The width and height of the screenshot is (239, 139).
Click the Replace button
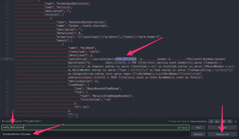198,134
